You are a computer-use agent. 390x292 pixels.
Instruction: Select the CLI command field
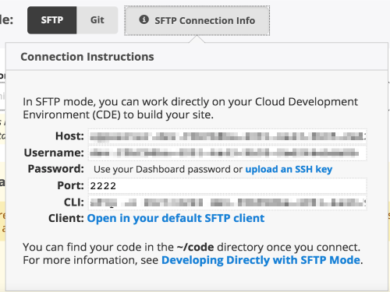tap(228, 202)
